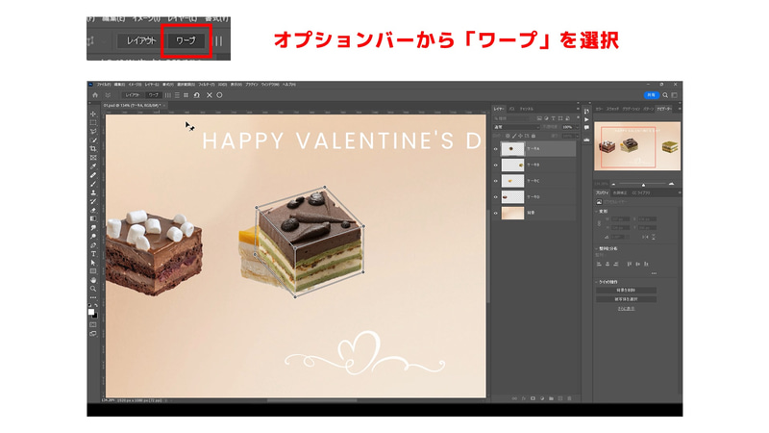
Task: Open the ウィンドウ menu
Action: [x=270, y=85]
